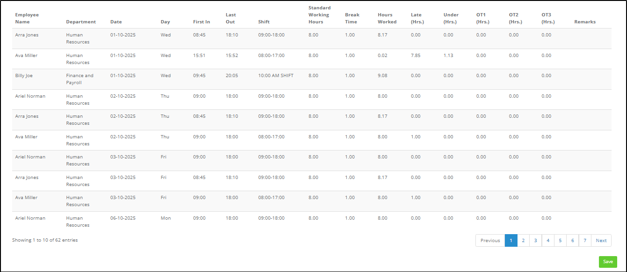Click Arra Jones on 03-10-2025 row
627x272 pixels.
pyautogui.click(x=27, y=178)
